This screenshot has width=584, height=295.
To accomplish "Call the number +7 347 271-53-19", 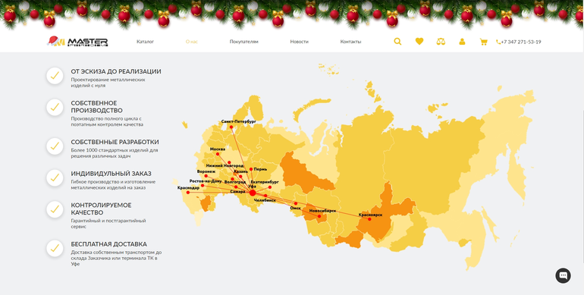I will click(521, 42).
